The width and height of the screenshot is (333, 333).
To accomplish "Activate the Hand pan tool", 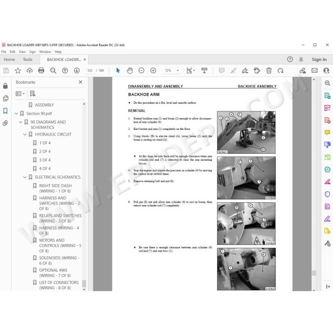I will (130, 70).
